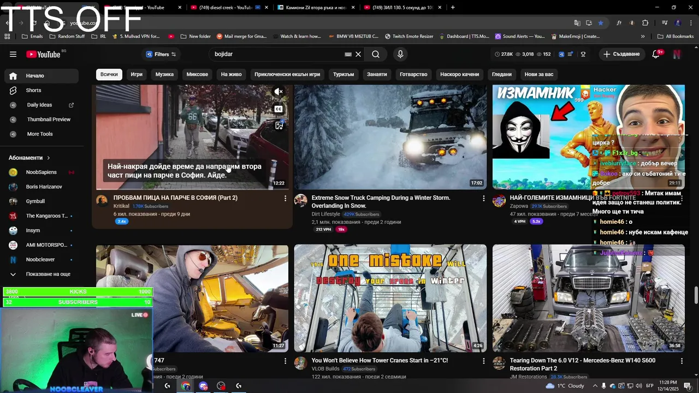Unmute the pizza video preview
The image size is (699, 393).
(279, 92)
